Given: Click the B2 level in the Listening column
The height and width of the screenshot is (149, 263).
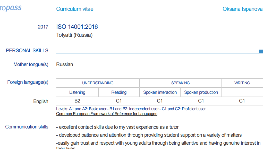Looking at the screenshot, I should coord(77,101).
